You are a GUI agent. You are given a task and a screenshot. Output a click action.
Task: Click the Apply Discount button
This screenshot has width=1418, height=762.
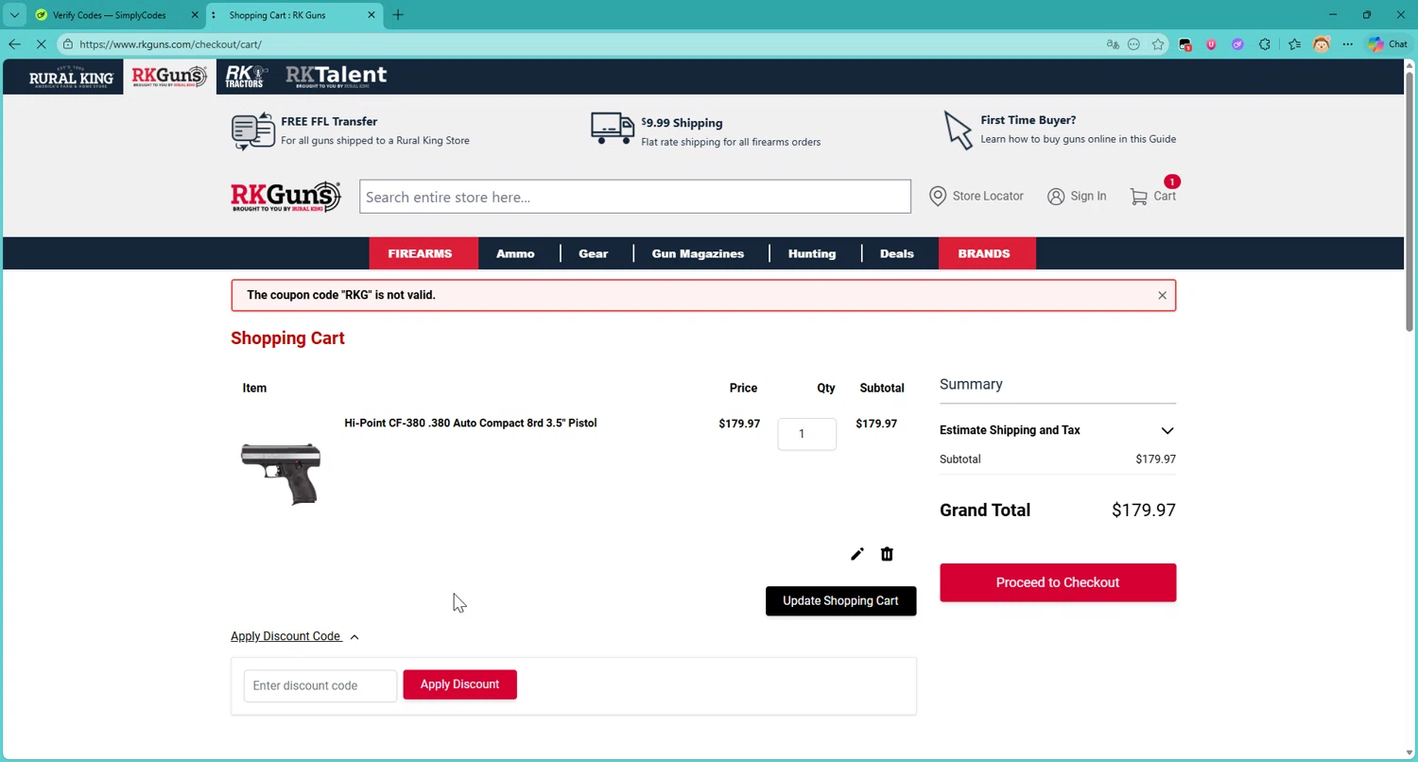(459, 684)
